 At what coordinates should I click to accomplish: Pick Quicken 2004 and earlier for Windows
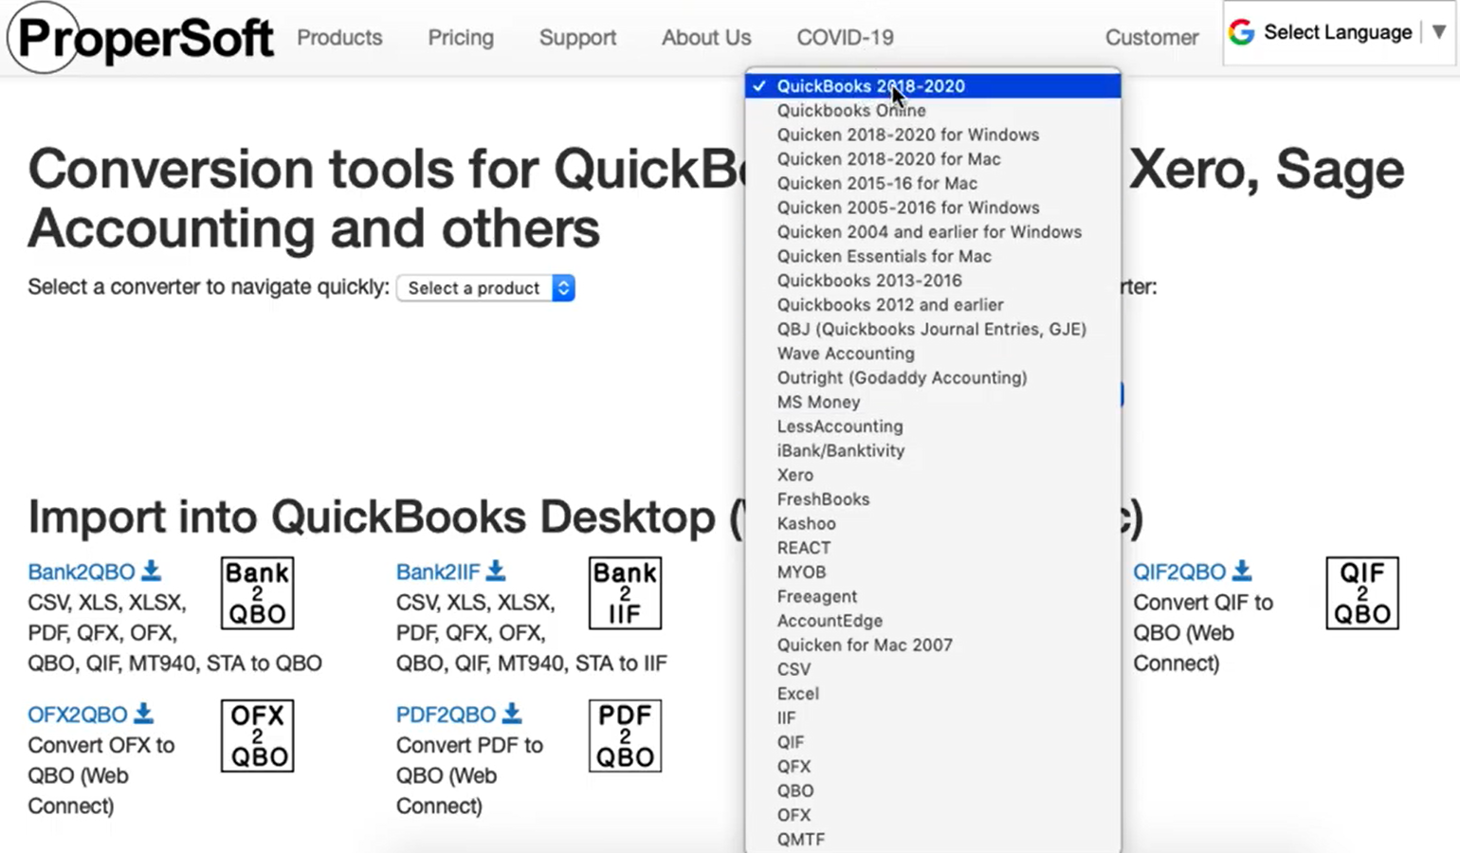933,232
